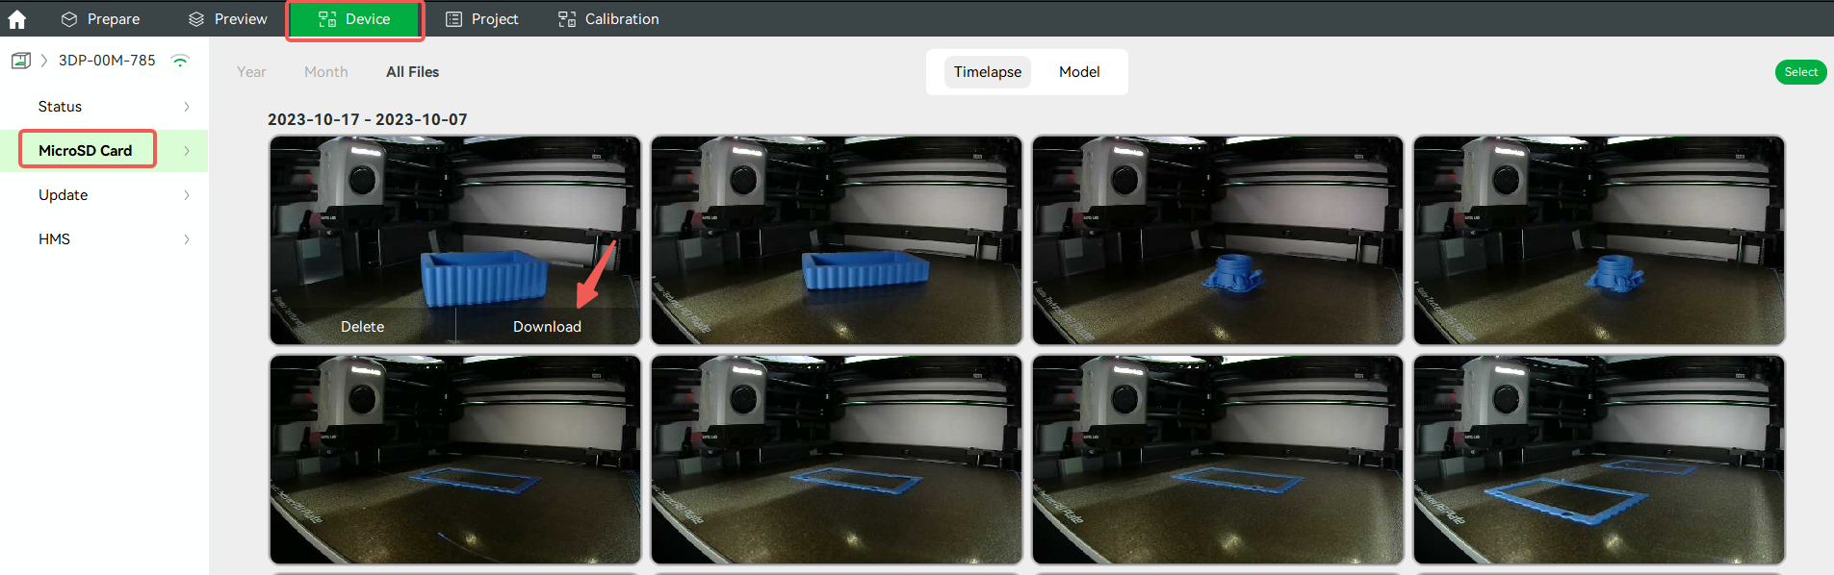
Task: Switch to the Preview tab
Action: click(x=227, y=19)
